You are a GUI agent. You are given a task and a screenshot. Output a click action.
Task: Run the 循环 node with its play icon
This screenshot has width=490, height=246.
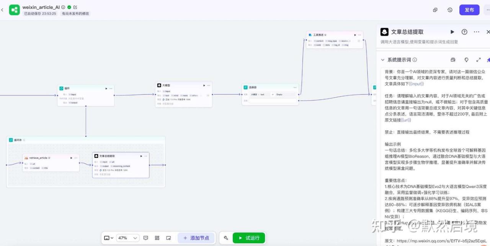tap(106, 88)
